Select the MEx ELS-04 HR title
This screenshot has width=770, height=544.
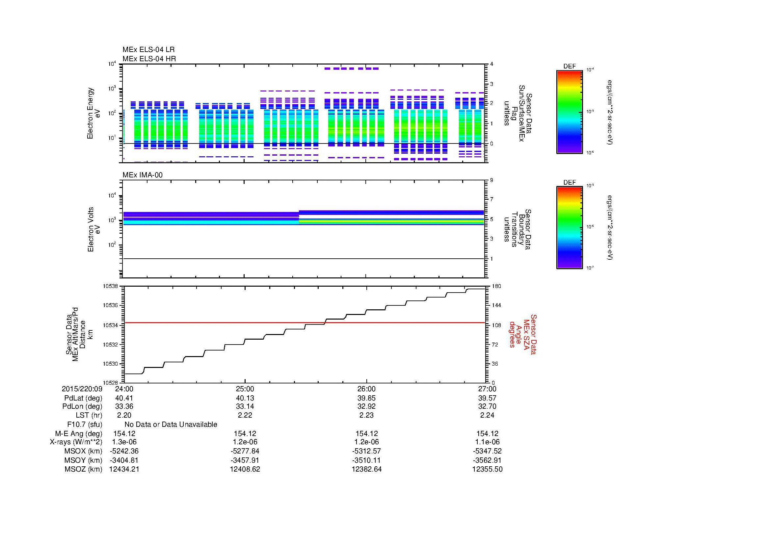pos(149,59)
